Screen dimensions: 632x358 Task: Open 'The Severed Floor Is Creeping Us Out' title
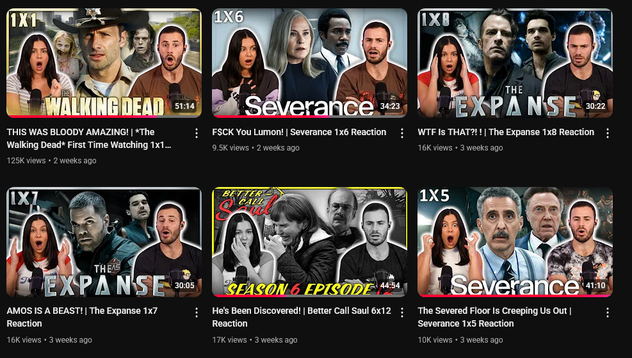coord(494,317)
